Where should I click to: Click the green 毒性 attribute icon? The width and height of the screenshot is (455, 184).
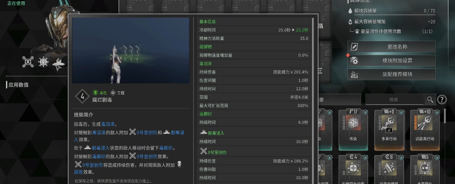click(x=95, y=93)
